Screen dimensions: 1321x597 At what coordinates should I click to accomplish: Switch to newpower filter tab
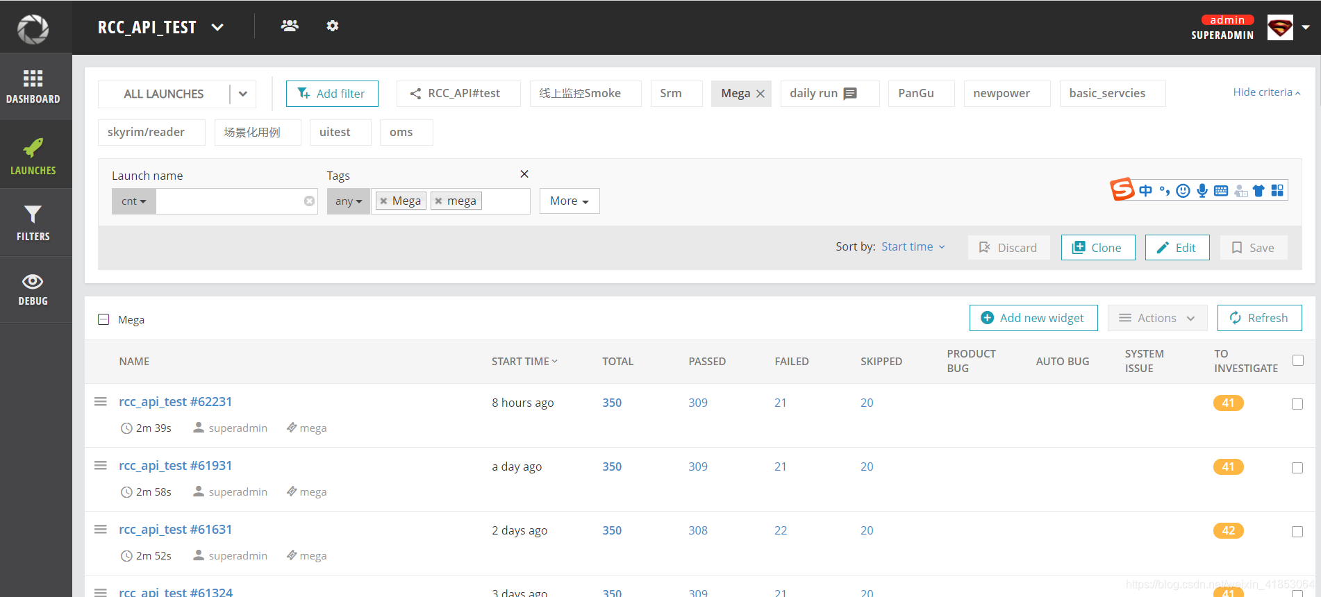tap(1007, 94)
